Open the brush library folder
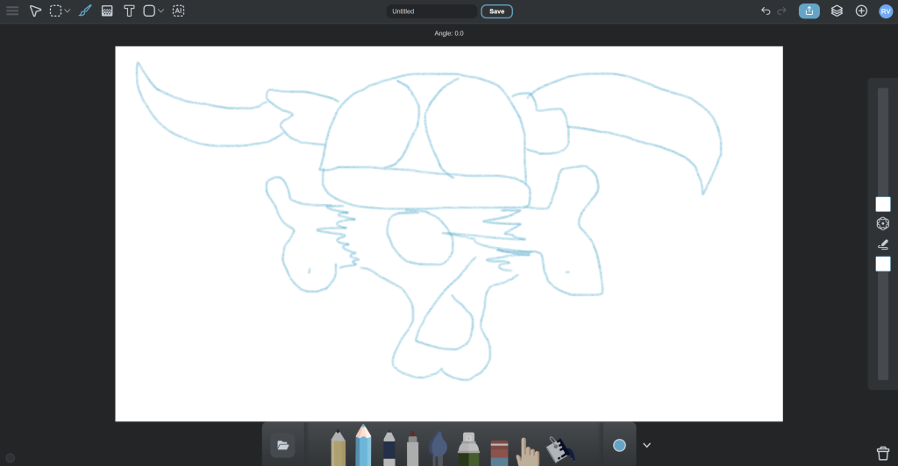Image resolution: width=898 pixels, height=466 pixels. [x=282, y=446]
